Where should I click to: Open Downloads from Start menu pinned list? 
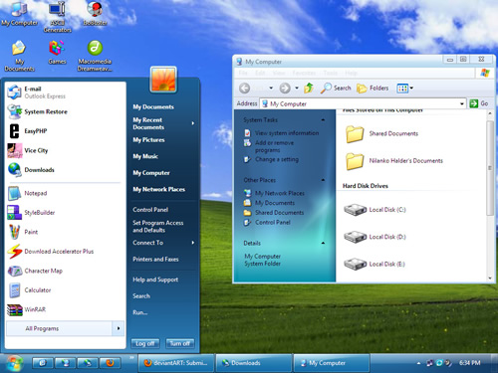[66, 170]
